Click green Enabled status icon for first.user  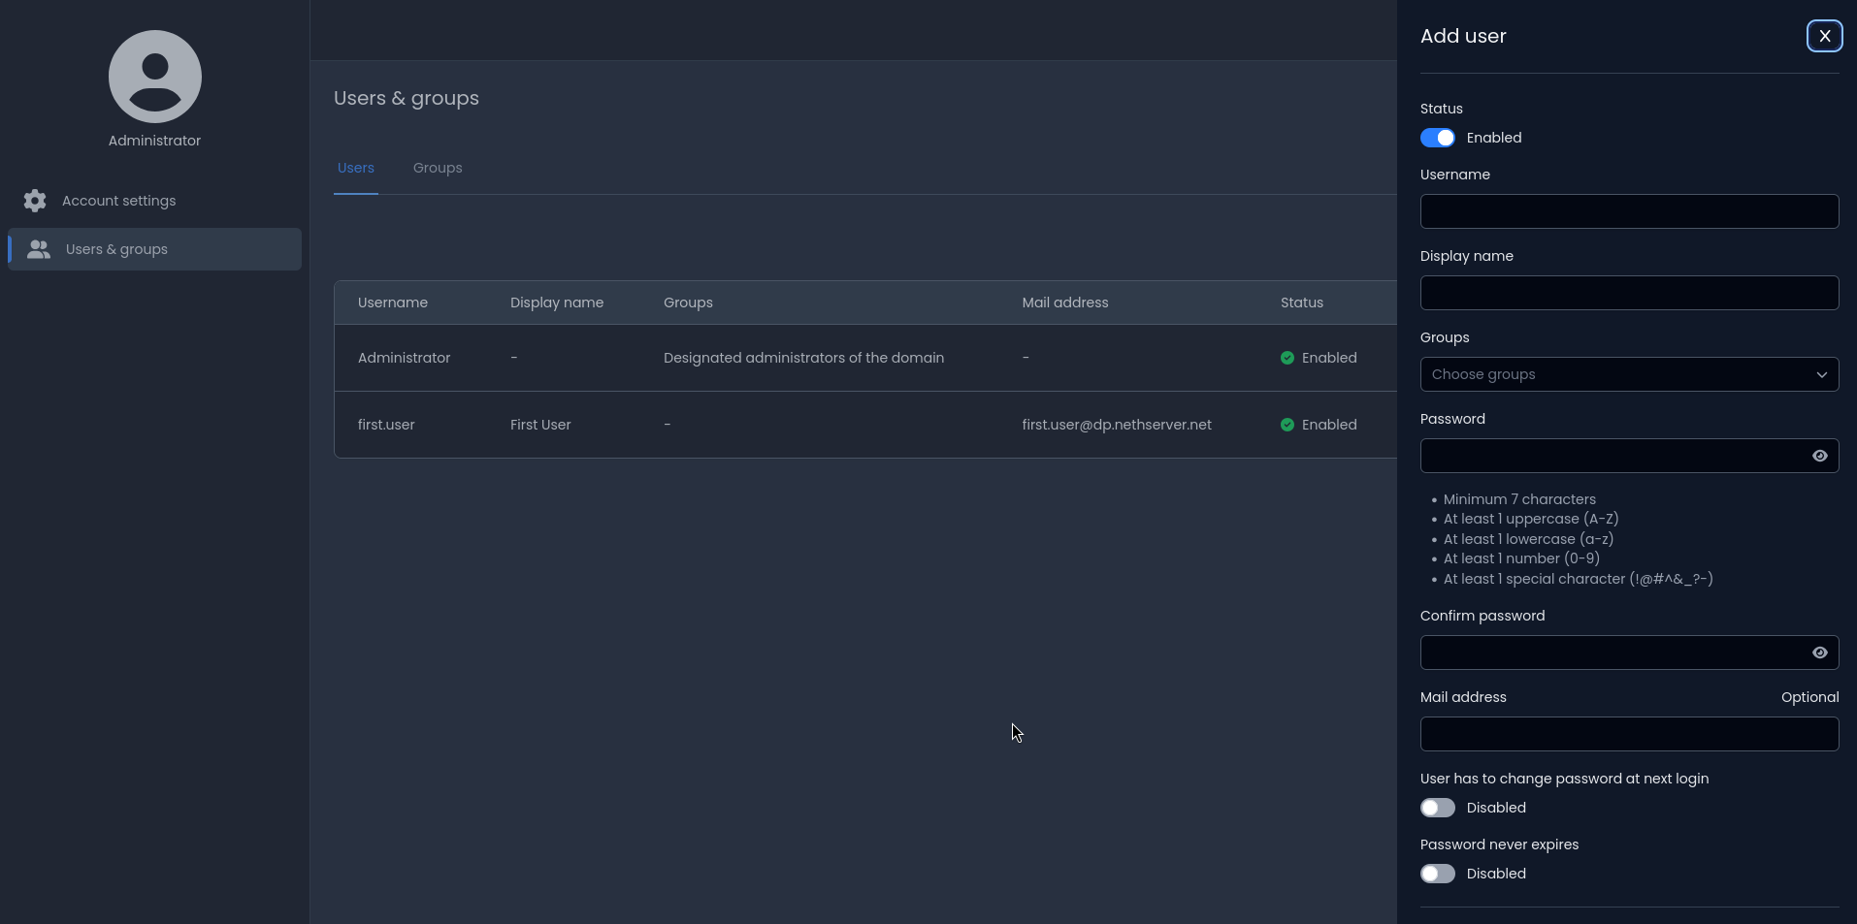click(1287, 425)
